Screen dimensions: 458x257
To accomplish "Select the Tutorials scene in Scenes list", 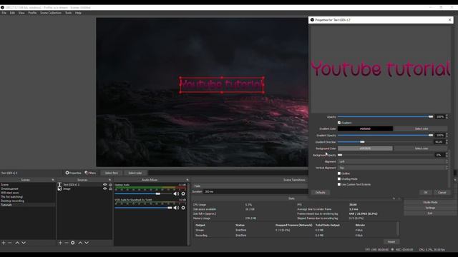I will pyautogui.click(x=27, y=205).
